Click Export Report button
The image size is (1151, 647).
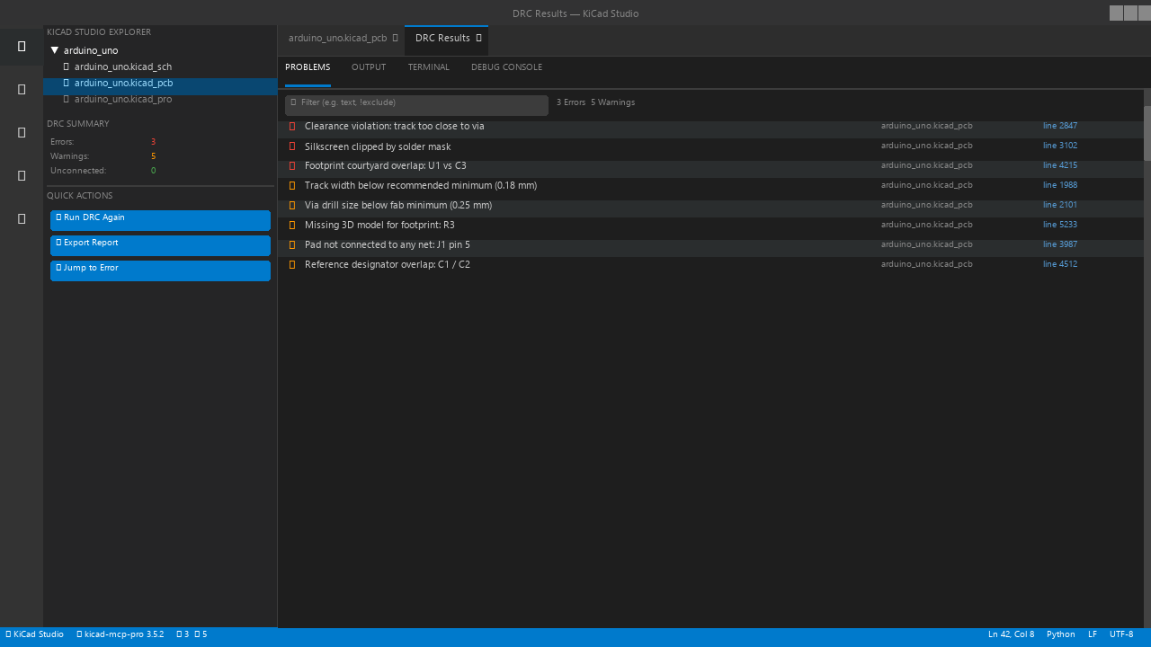coord(160,245)
